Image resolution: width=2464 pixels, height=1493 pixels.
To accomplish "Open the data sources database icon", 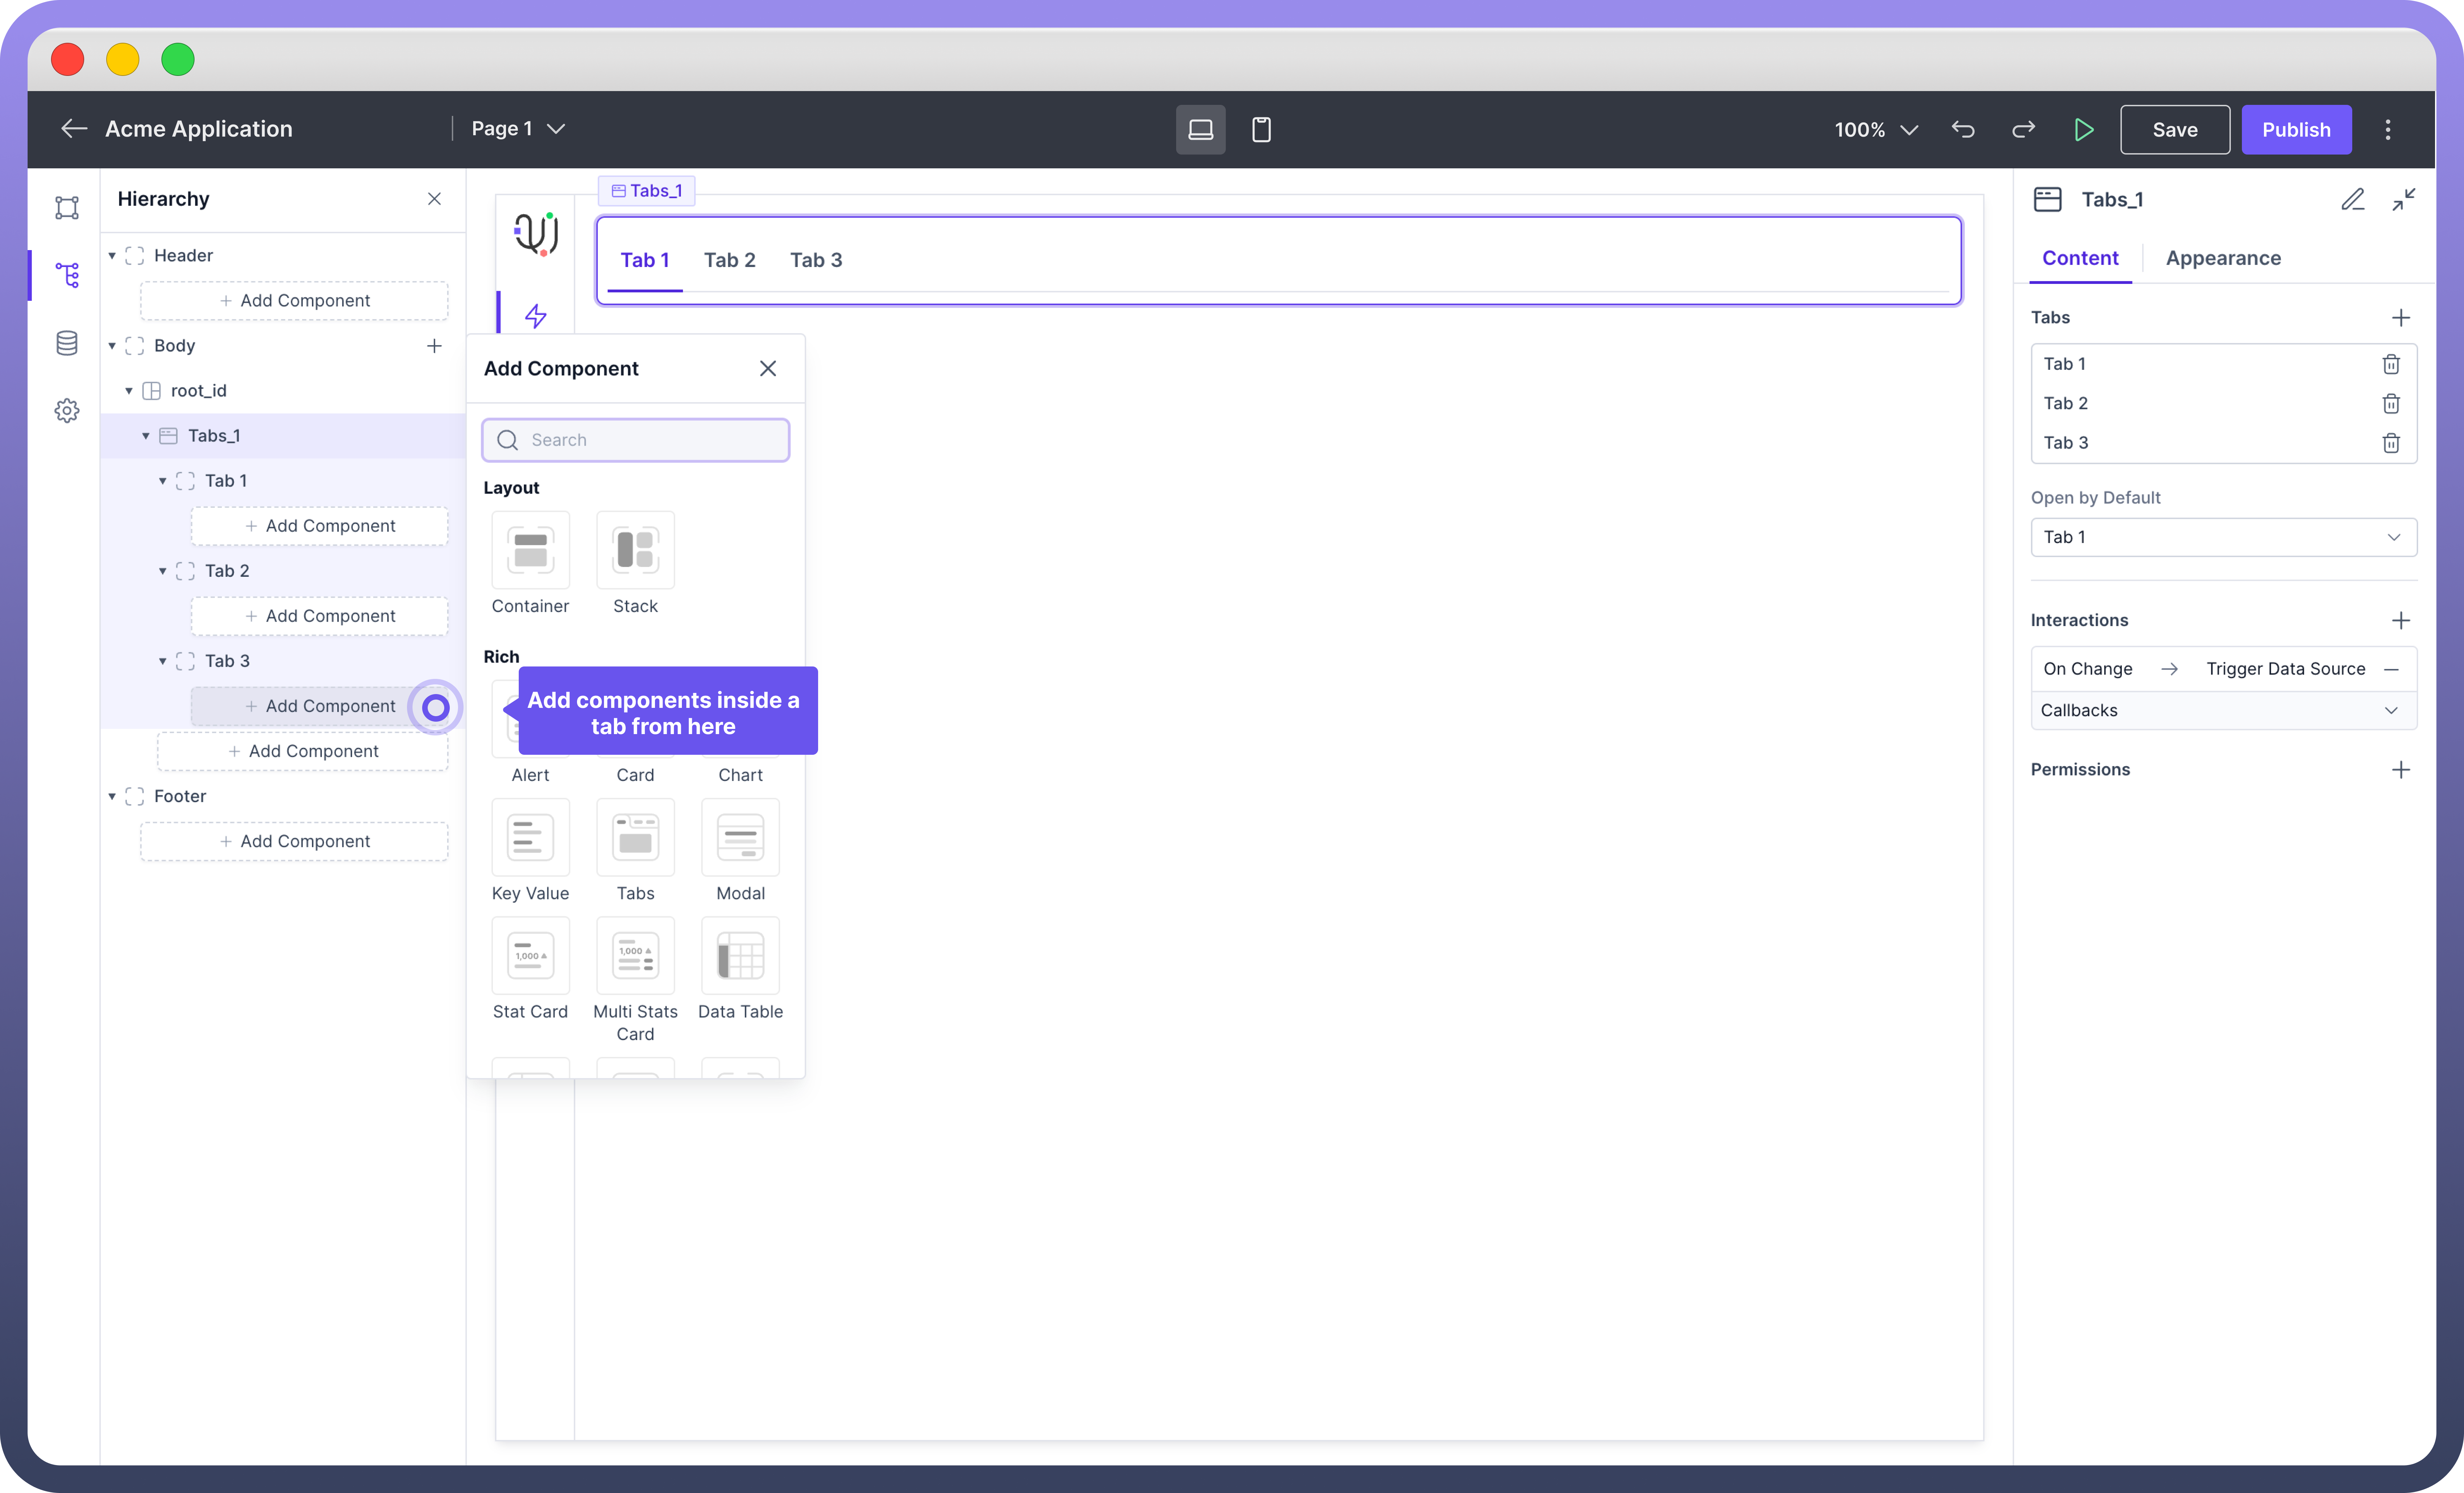I will (67, 343).
